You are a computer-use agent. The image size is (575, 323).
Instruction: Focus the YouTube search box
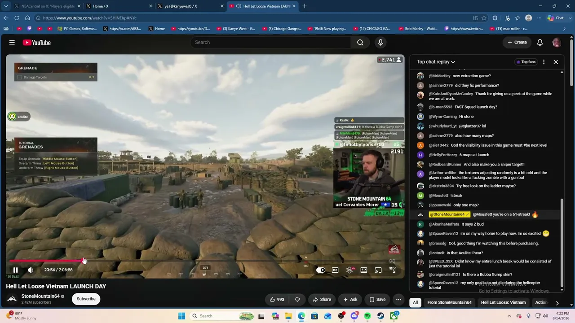(270, 42)
